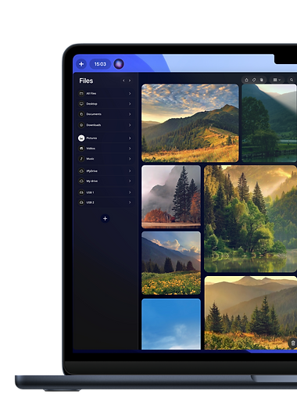Screen dimensions: 297x416
Task: Open the grid view mode dropdown
Action: pyautogui.click(x=277, y=80)
